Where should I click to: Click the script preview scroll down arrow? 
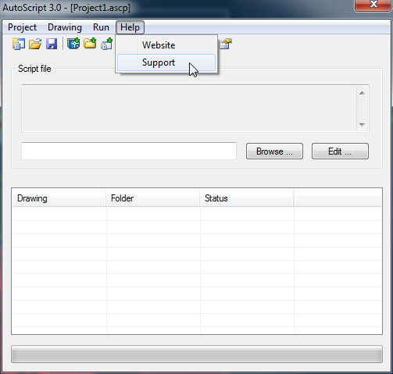point(362,125)
